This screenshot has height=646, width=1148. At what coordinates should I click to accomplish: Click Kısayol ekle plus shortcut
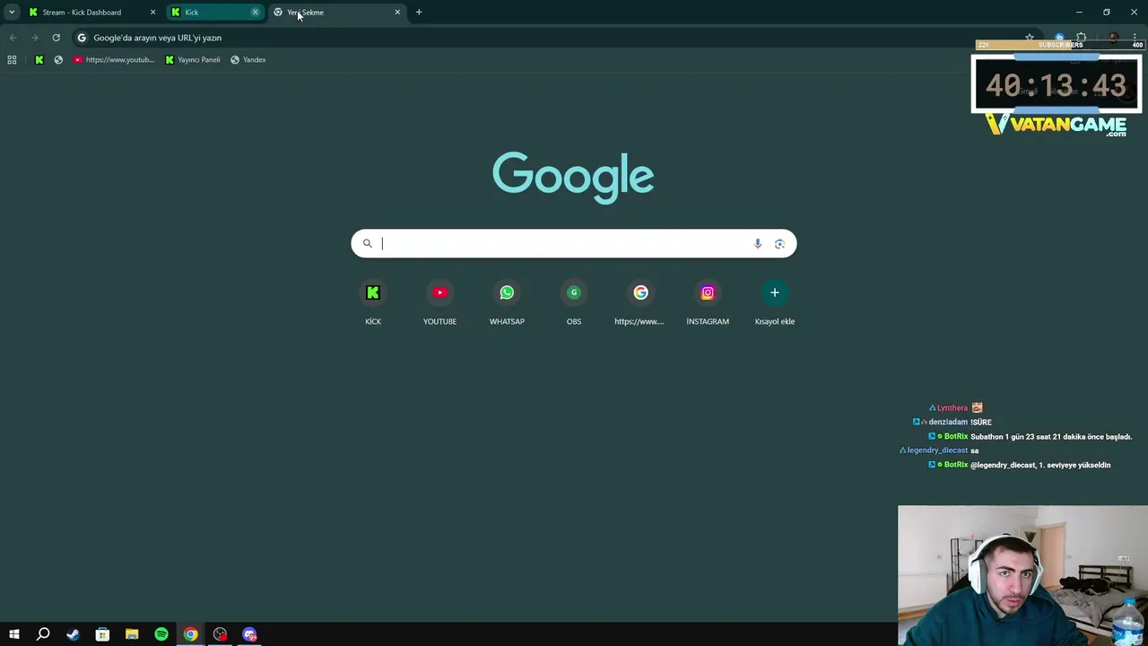pos(775,303)
